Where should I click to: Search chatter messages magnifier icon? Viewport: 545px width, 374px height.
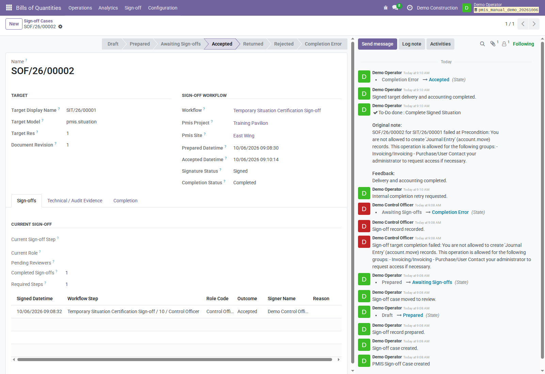coord(482,44)
